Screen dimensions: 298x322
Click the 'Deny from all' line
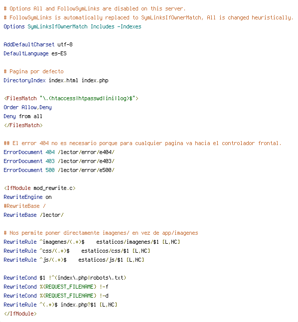coord(23,117)
